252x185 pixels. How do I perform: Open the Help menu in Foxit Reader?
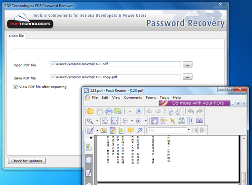[x=177, y=98]
